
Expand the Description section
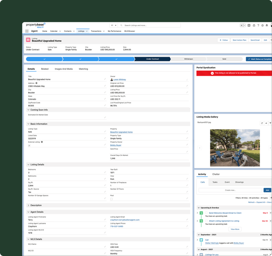tap(29, 205)
